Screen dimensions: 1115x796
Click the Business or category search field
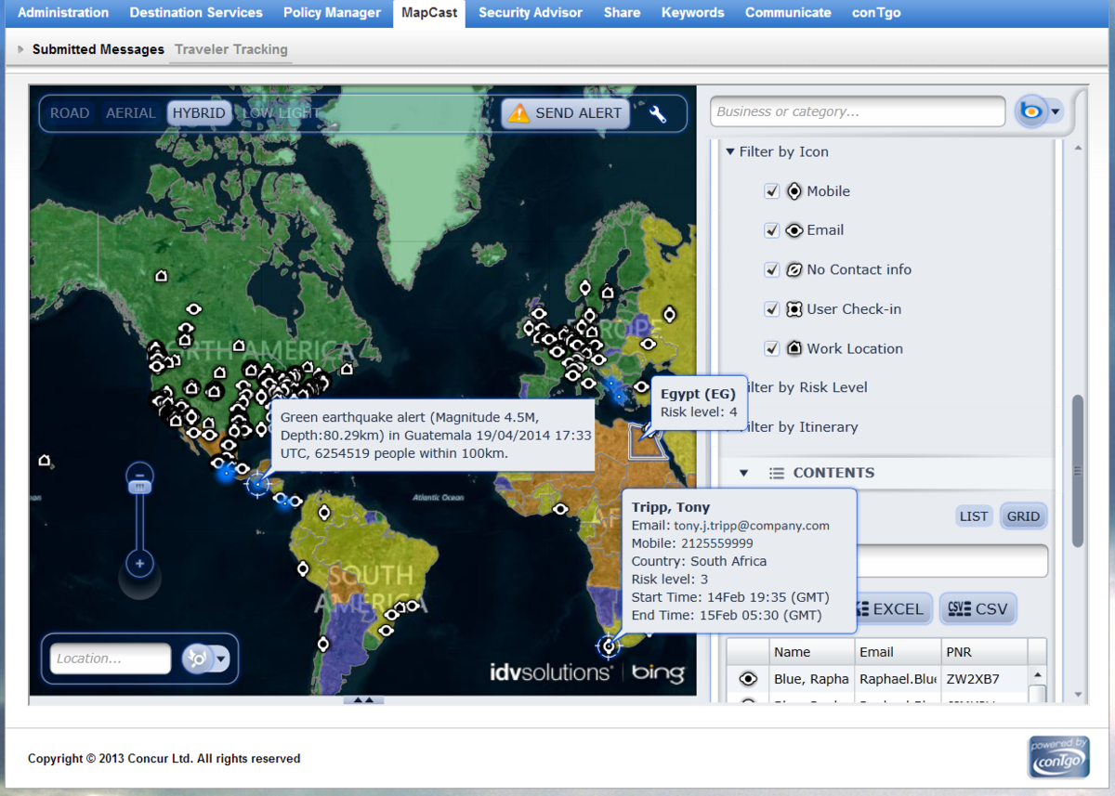857,111
